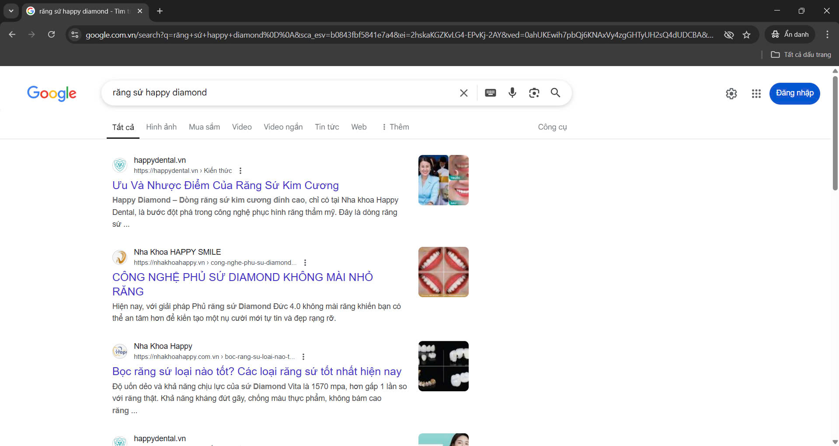This screenshot has height=446, width=839.
Task: Clear the search query with X
Action: 464,93
